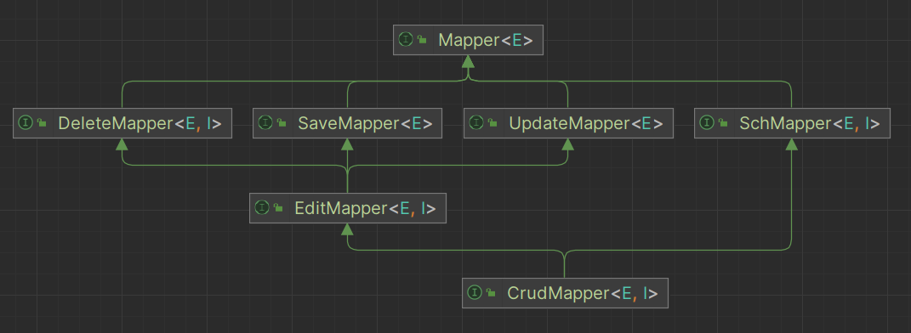
Task: Click the green lock icon on the CrudMapper node
Action: click(x=492, y=293)
